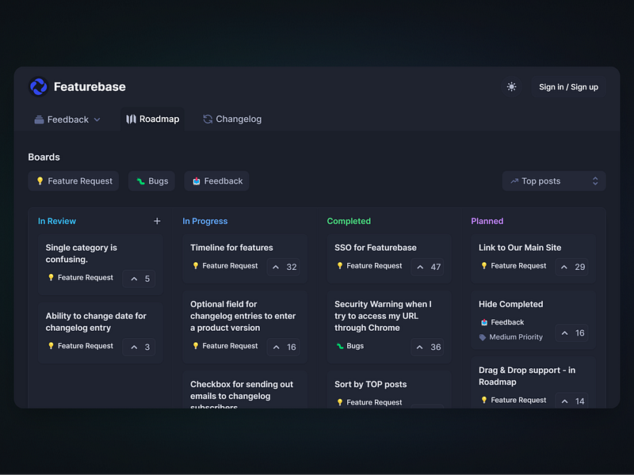Switch to the Changelog tab
Viewport: 634px width, 475px height.
(233, 119)
